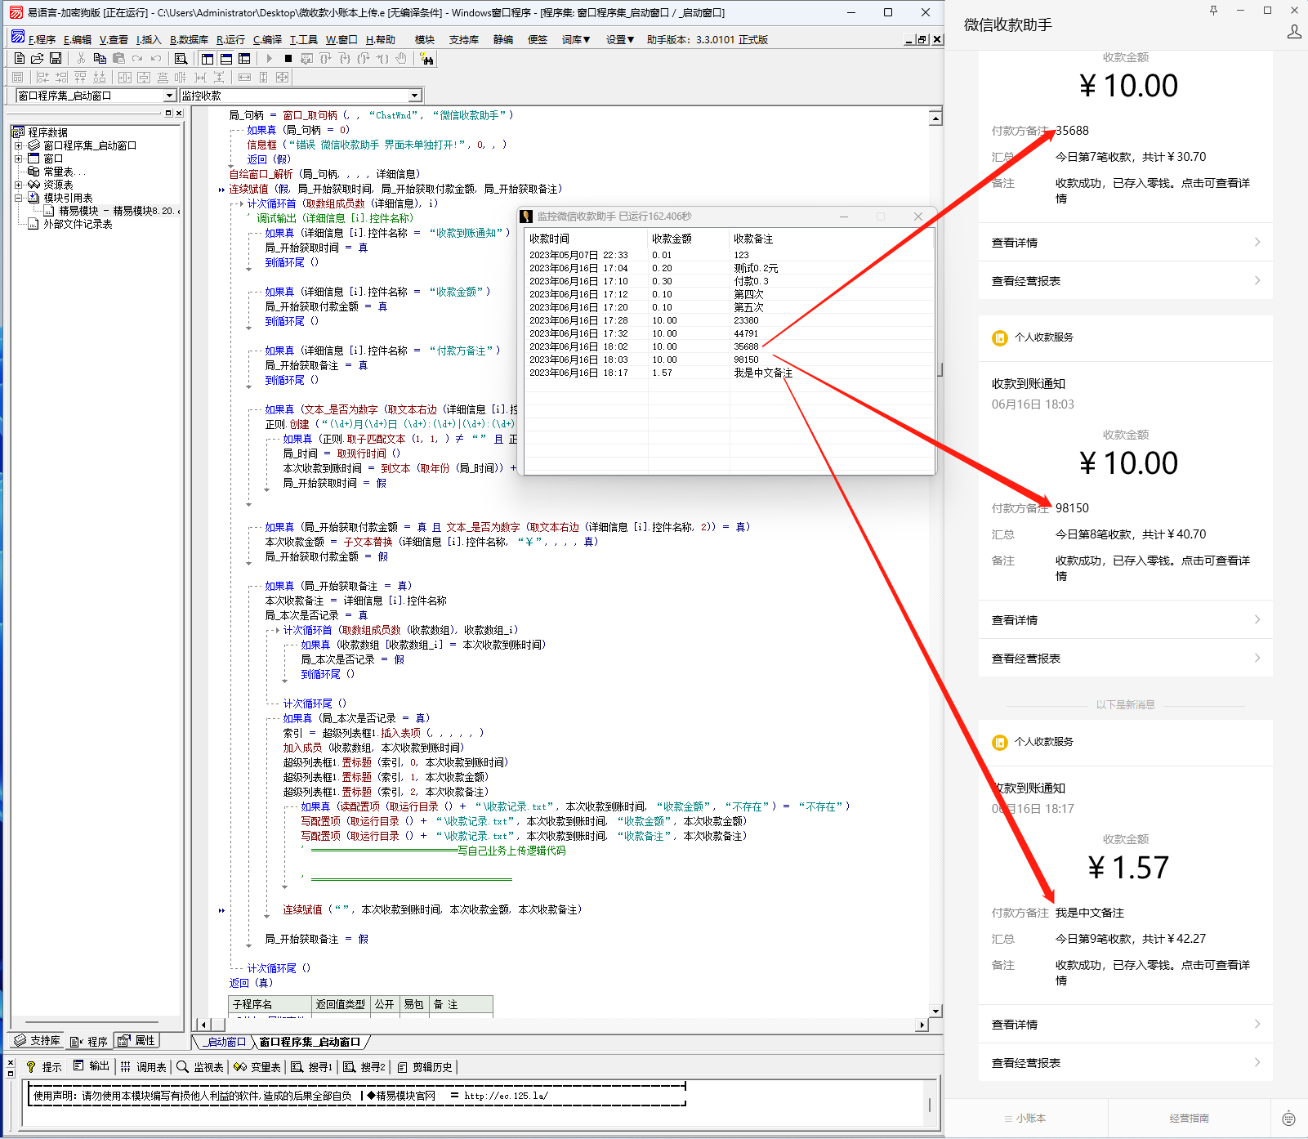Click 查看详情 under the 35688 payment
The height and width of the screenshot is (1139, 1308).
pyautogui.click(x=1126, y=242)
